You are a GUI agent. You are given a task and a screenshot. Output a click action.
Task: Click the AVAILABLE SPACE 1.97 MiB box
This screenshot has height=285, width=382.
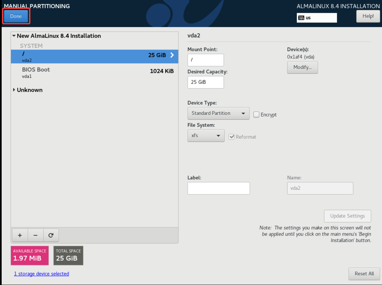click(x=30, y=255)
